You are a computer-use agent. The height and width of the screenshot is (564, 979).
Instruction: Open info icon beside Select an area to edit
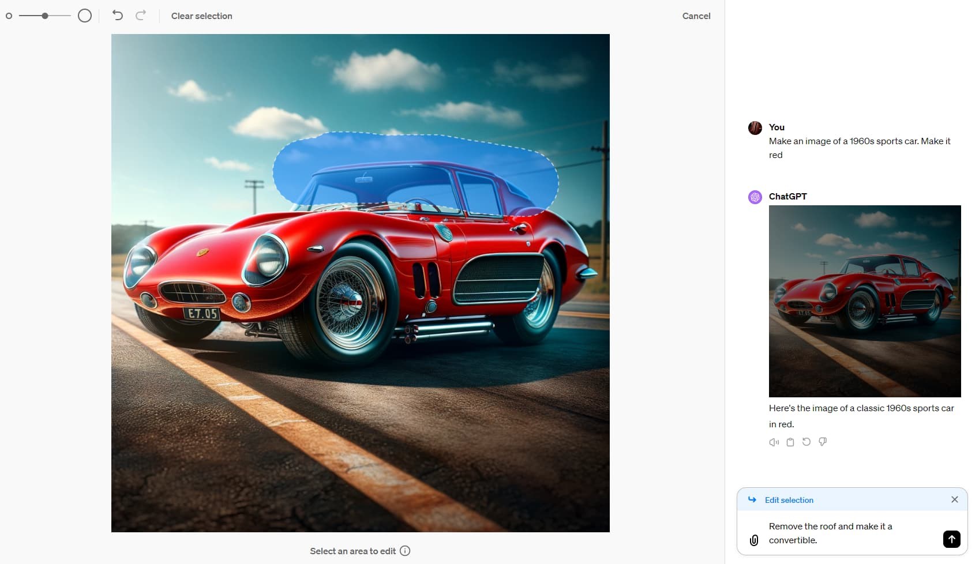[405, 551]
